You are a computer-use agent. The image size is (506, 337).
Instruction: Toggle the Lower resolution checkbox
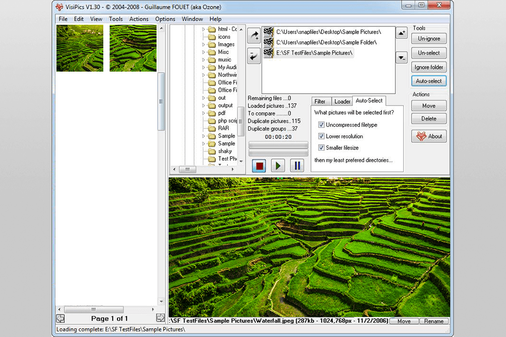[x=322, y=136]
